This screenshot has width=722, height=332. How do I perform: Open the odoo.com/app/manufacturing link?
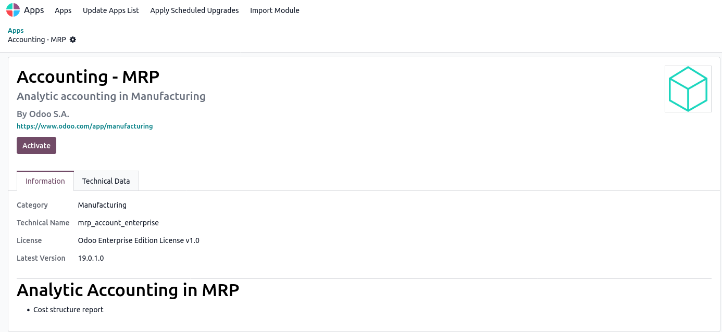coord(85,126)
